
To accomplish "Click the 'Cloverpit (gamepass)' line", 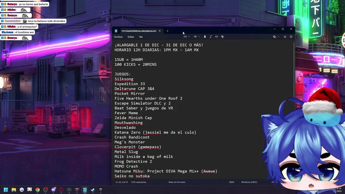I will pyautogui.click(x=138, y=147).
